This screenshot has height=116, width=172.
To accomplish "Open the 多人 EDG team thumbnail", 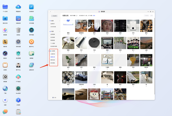I will pyautogui.click(x=133, y=43).
